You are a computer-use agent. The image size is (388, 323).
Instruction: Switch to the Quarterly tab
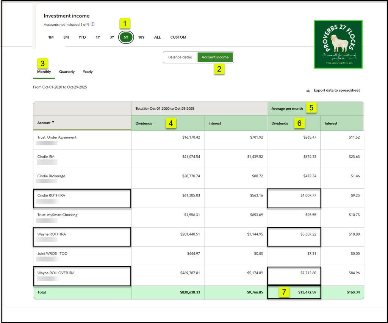(67, 72)
